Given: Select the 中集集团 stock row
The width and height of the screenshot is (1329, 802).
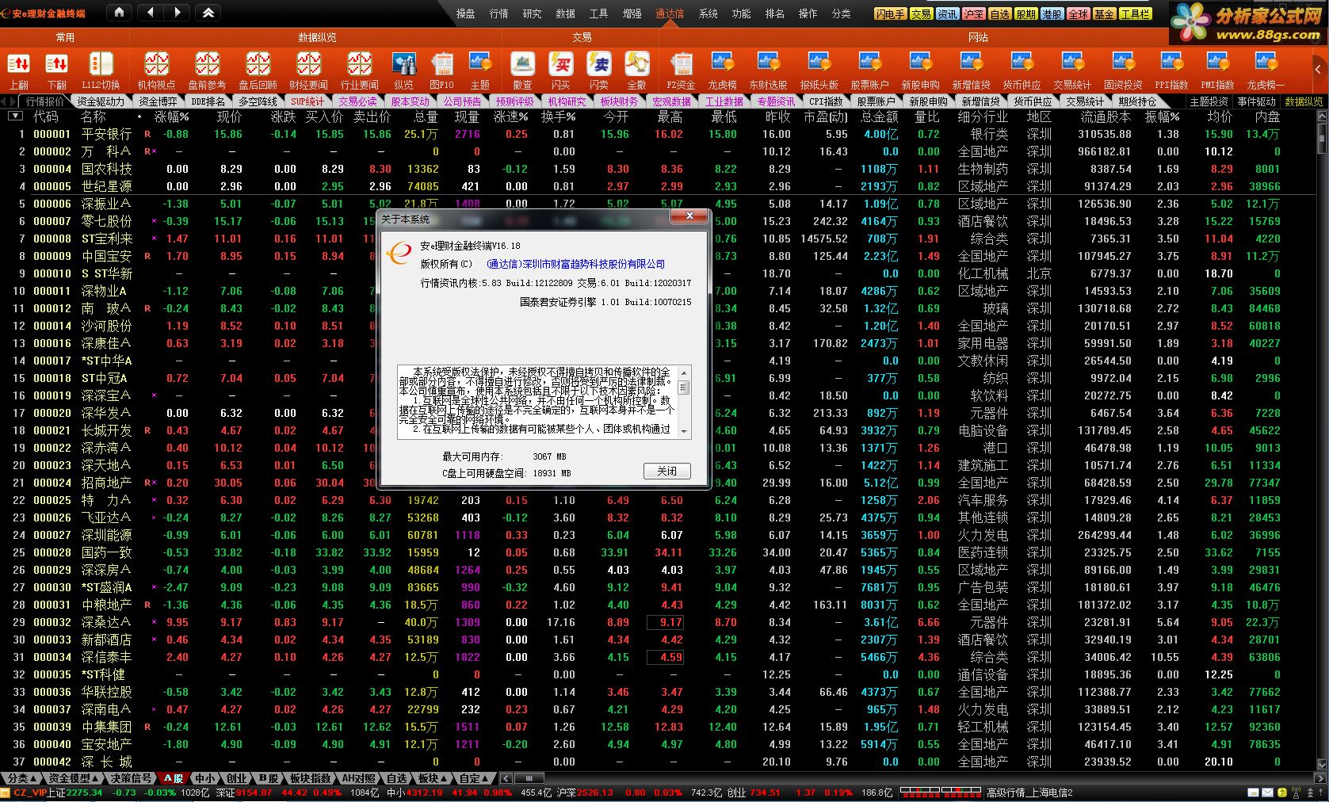Looking at the screenshot, I should click(658, 727).
